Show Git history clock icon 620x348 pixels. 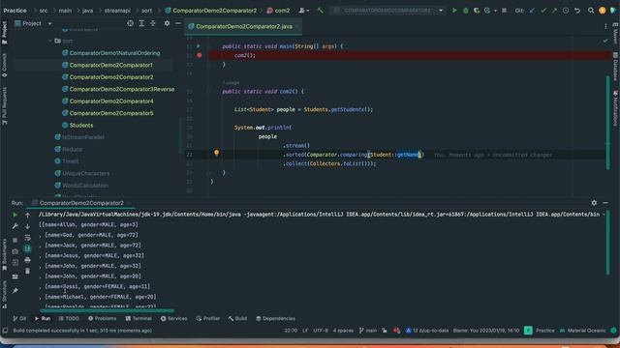pyautogui.click(x=566, y=11)
